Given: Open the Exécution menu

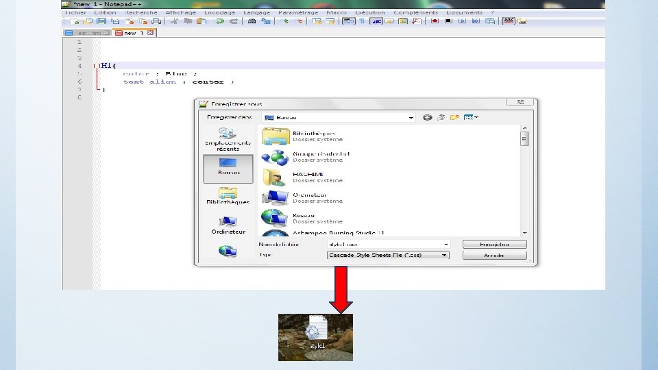Looking at the screenshot, I should pos(369,12).
